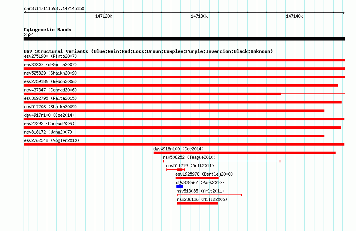Click the red bar under nsv525829

pyautogui.click(x=184, y=77)
